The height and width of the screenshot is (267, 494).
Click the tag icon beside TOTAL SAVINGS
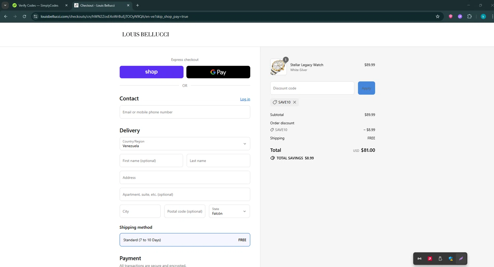point(273,158)
